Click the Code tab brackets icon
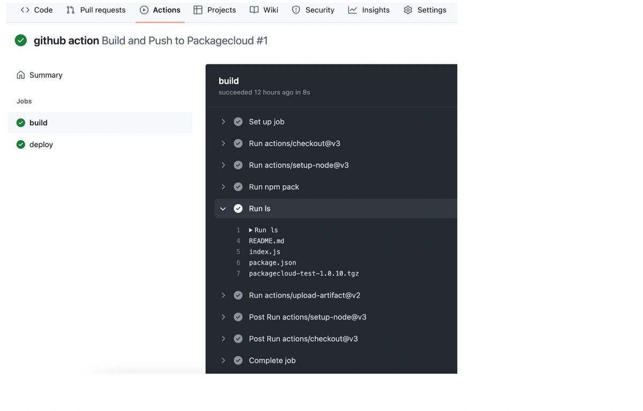Viewport: 643px width, 411px height. point(25,10)
